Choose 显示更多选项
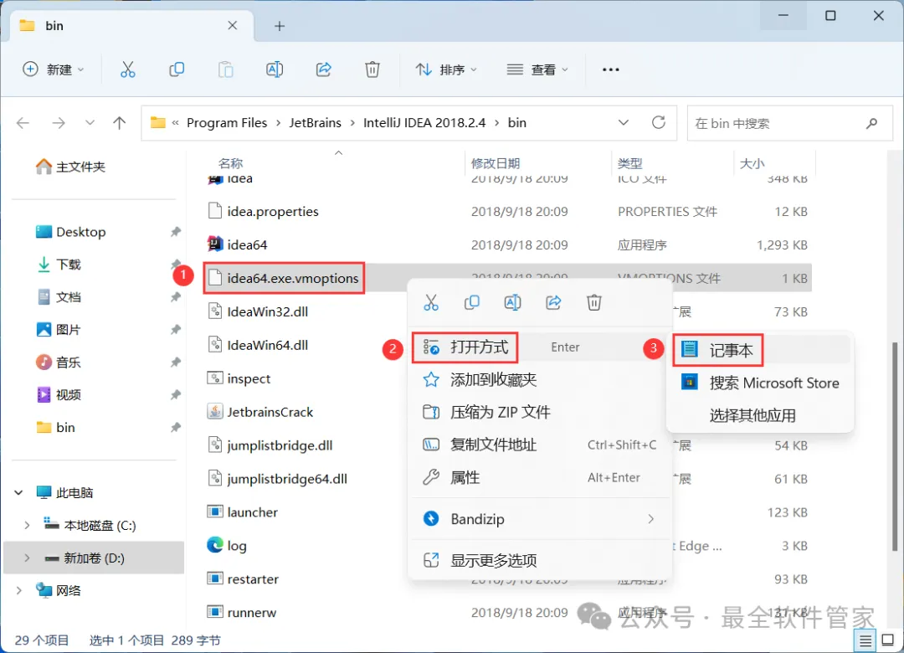Image resolution: width=904 pixels, height=653 pixels. [x=540, y=560]
